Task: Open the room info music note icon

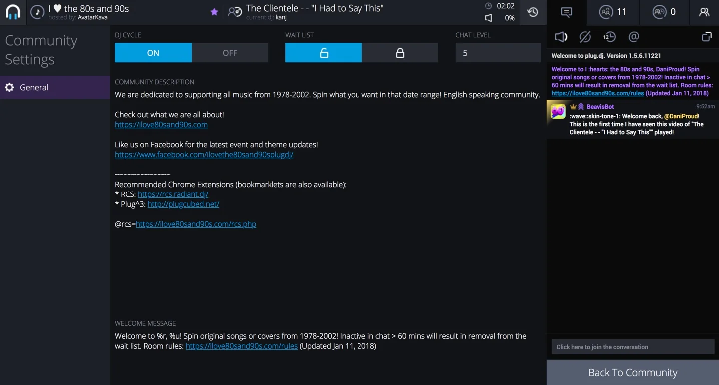Action: 37,12
